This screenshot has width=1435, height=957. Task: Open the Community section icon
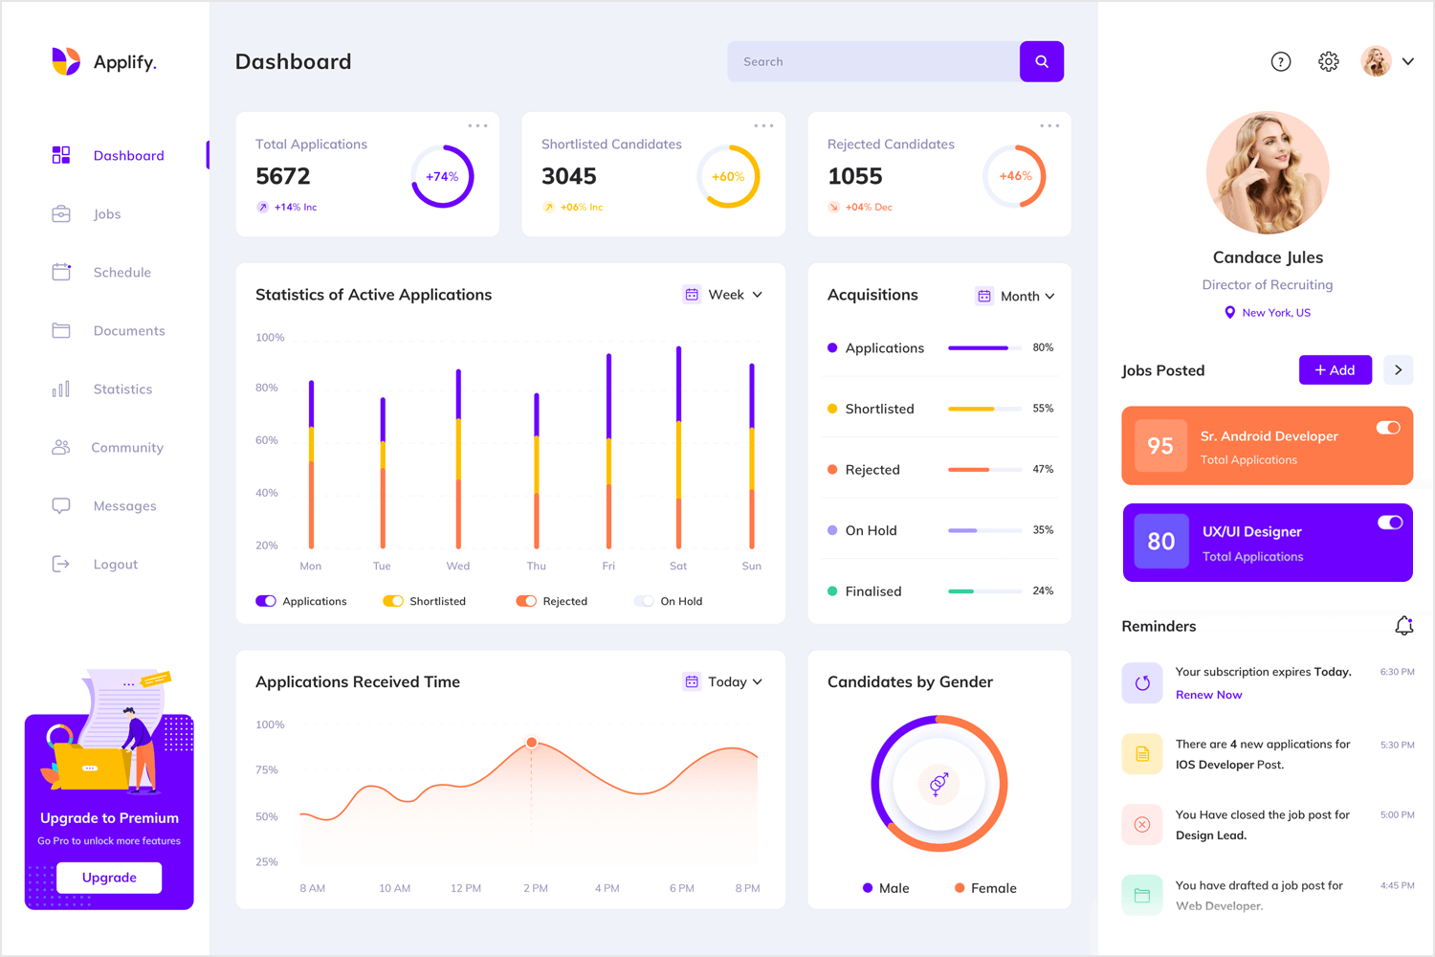(60, 447)
